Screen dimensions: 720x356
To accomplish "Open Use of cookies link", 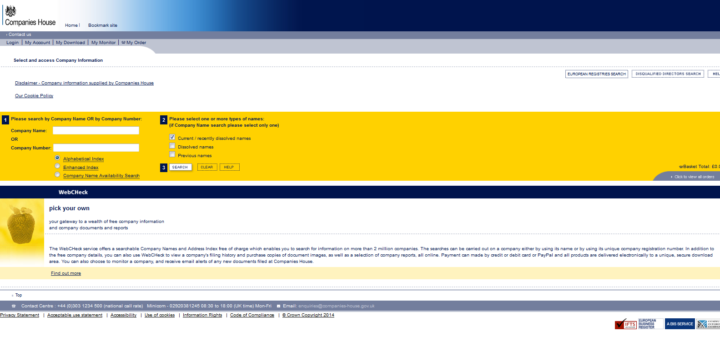I will tap(160, 315).
